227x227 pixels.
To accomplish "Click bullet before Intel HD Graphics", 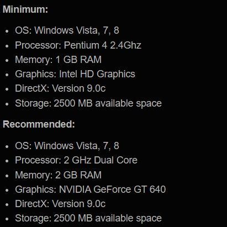I will tap(7, 75).
